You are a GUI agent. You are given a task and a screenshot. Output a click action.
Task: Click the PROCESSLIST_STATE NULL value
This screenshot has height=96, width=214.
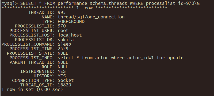tap(63, 53)
